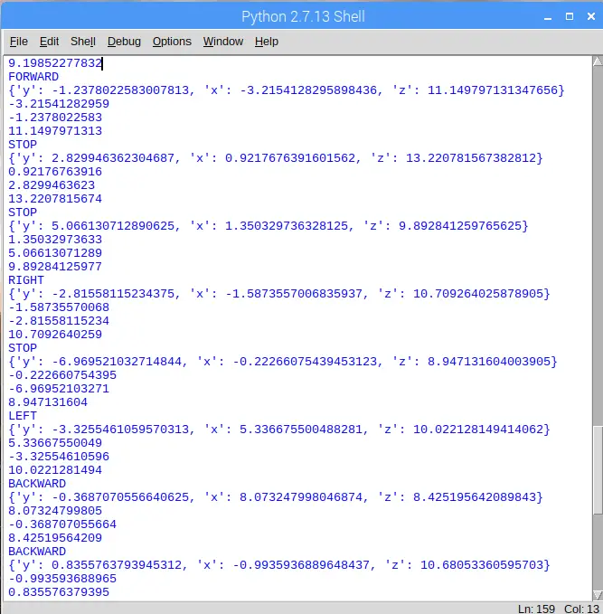Click the value 0.835576379395

pyautogui.click(x=59, y=592)
